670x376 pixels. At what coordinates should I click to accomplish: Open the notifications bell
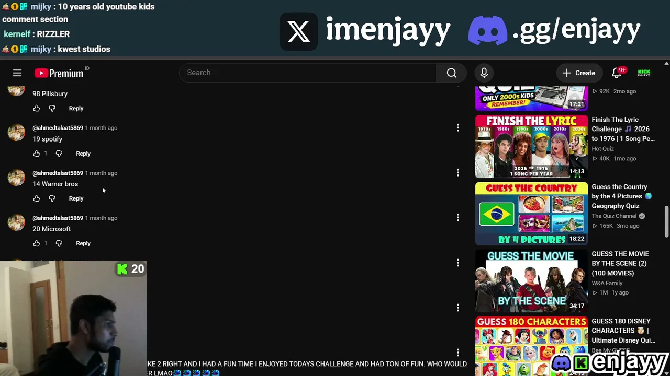[617, 73]
